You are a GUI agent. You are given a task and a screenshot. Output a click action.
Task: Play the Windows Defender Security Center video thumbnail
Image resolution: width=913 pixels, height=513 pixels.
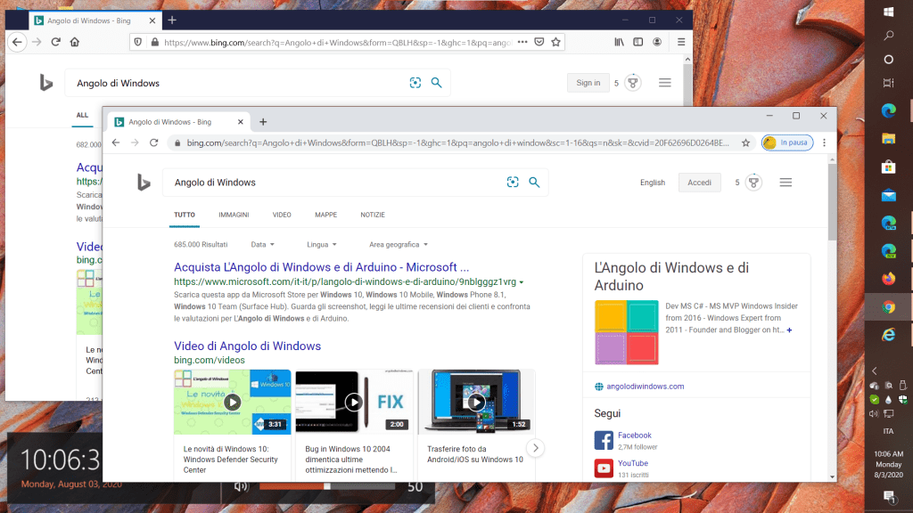[x=232, y=402]
